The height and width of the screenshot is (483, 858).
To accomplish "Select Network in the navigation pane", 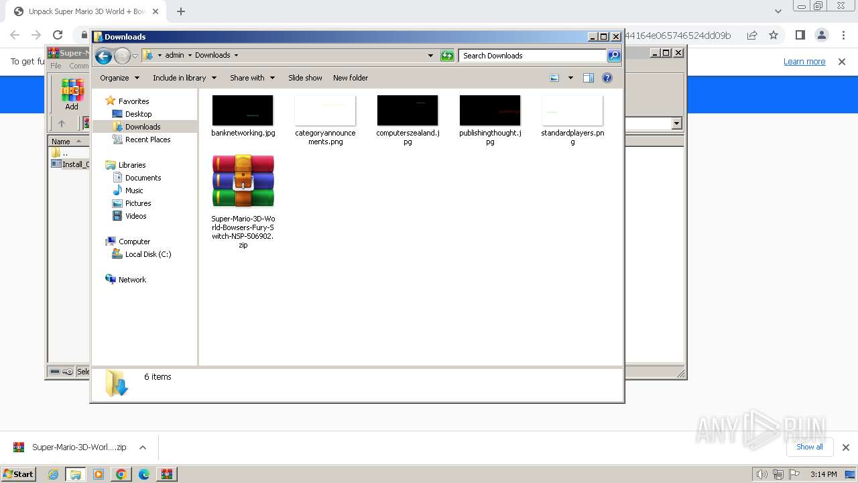I will tap(131, 280).
